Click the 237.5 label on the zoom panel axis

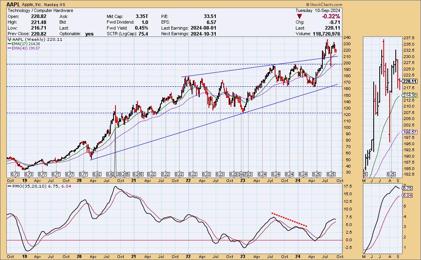tap(409, 38)
